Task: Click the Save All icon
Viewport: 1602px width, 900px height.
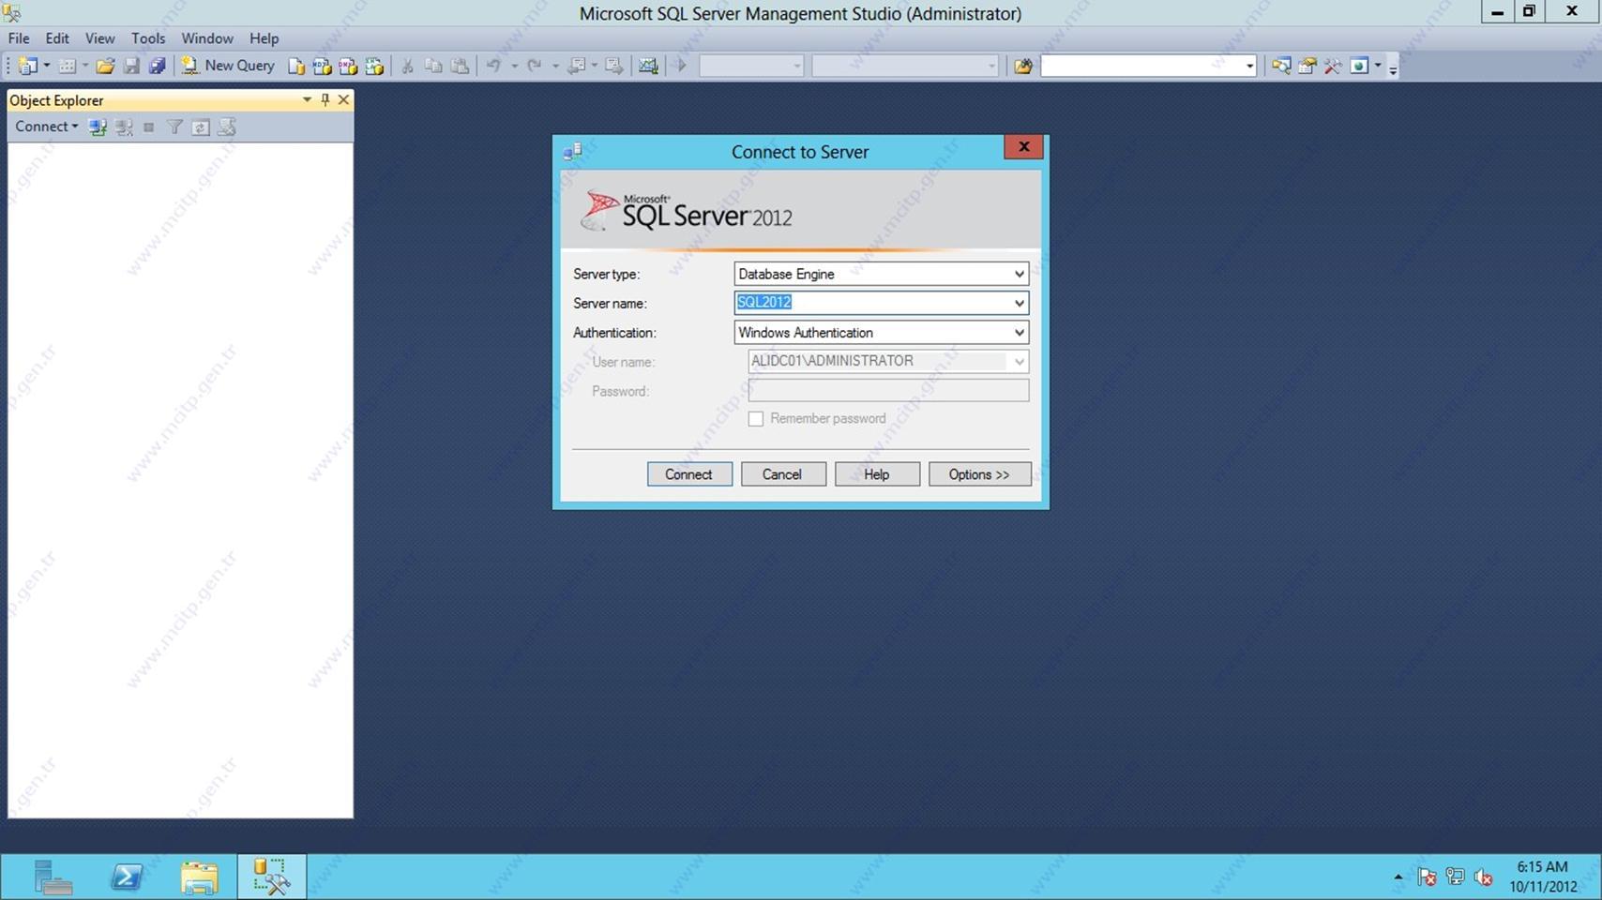Action: pyautogui.click(x=157, y=66)
